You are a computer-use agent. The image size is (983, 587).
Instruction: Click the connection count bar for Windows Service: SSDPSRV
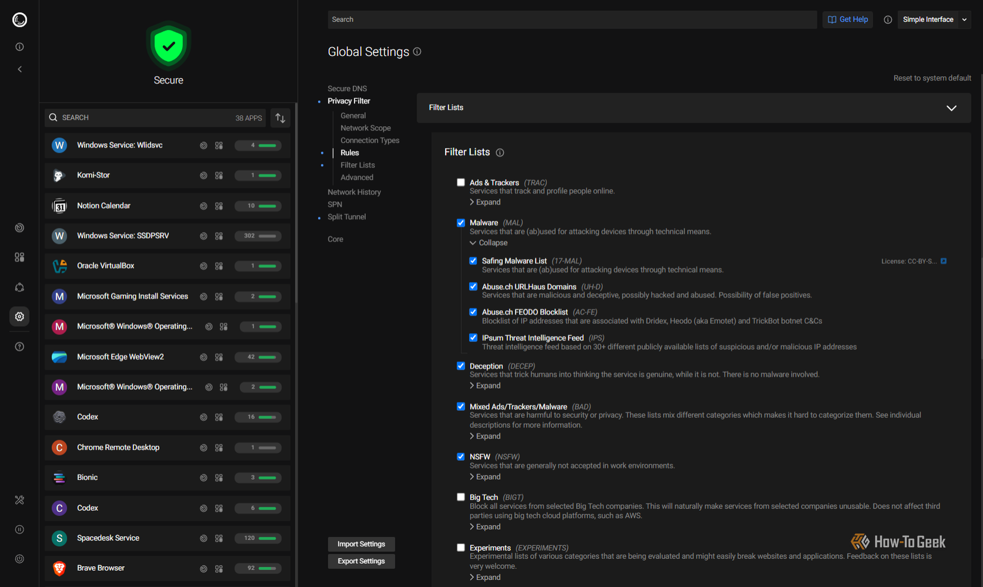pyautogui.click(x=258, y=236)
